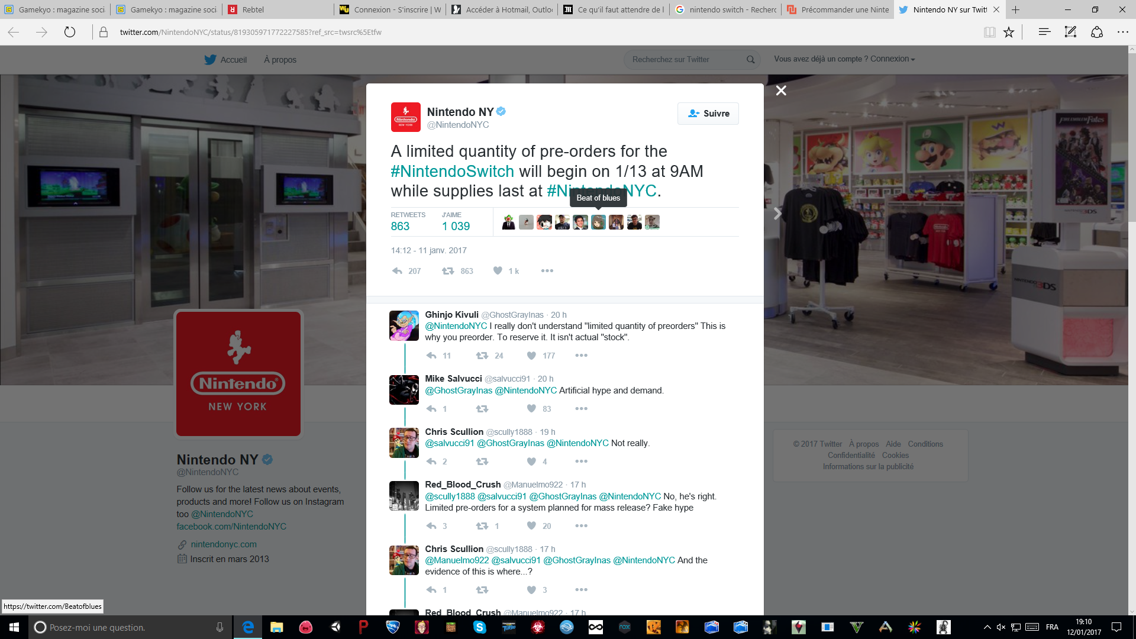This screenshot has width=1136, height=639.
Task: Open the 863 retweets count
Action: click(400, 226)
